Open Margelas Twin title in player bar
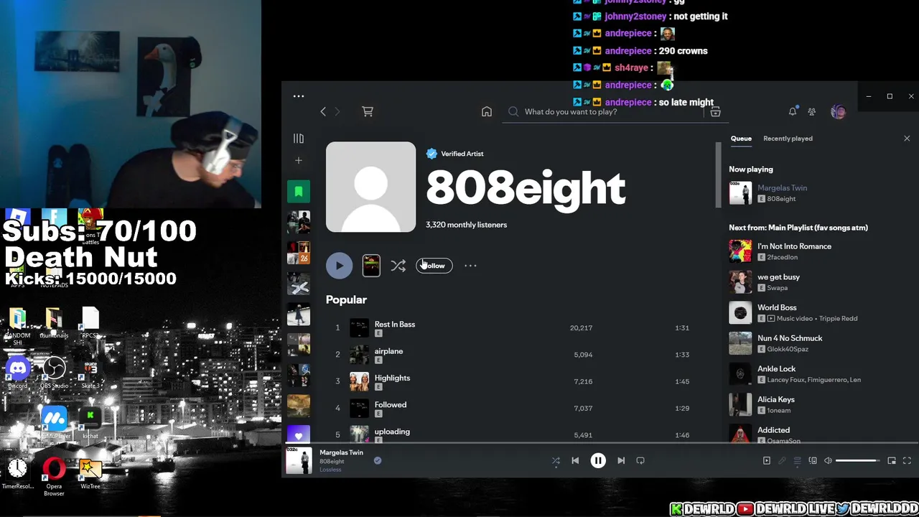Screen dimensions: 919x517 341,452
